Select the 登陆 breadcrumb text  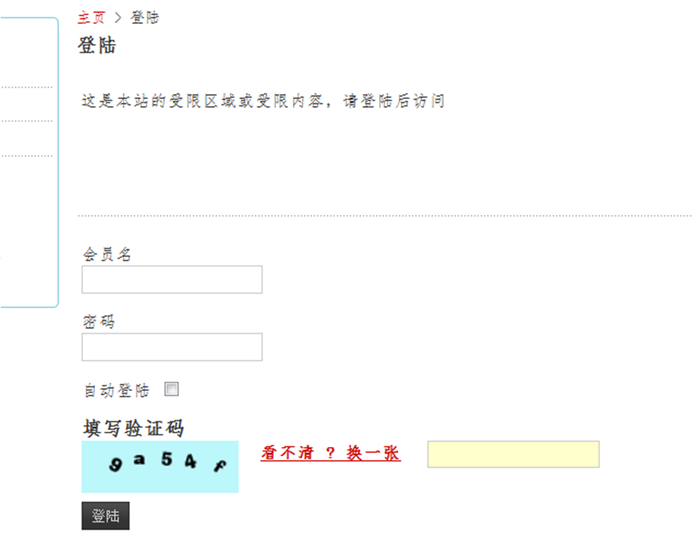pyautogui.click(x=145, y=17)
